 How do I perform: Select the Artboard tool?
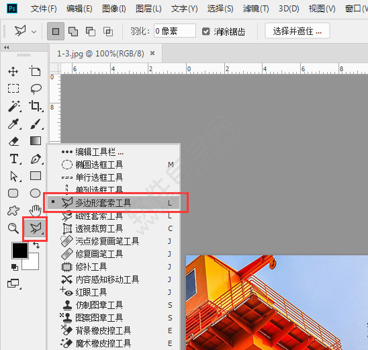[x=35, y=71]
